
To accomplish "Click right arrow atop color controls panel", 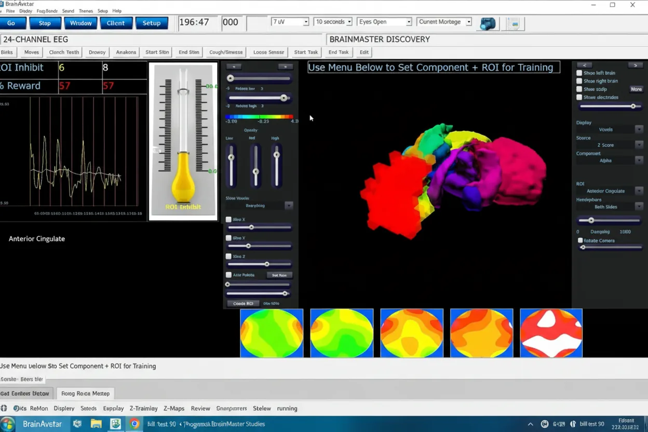I will pos(285,66).
